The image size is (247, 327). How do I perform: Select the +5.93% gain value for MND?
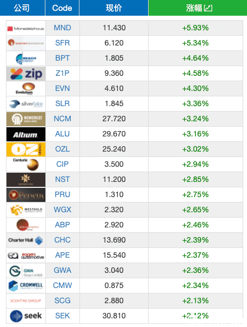tap(195, 28)
